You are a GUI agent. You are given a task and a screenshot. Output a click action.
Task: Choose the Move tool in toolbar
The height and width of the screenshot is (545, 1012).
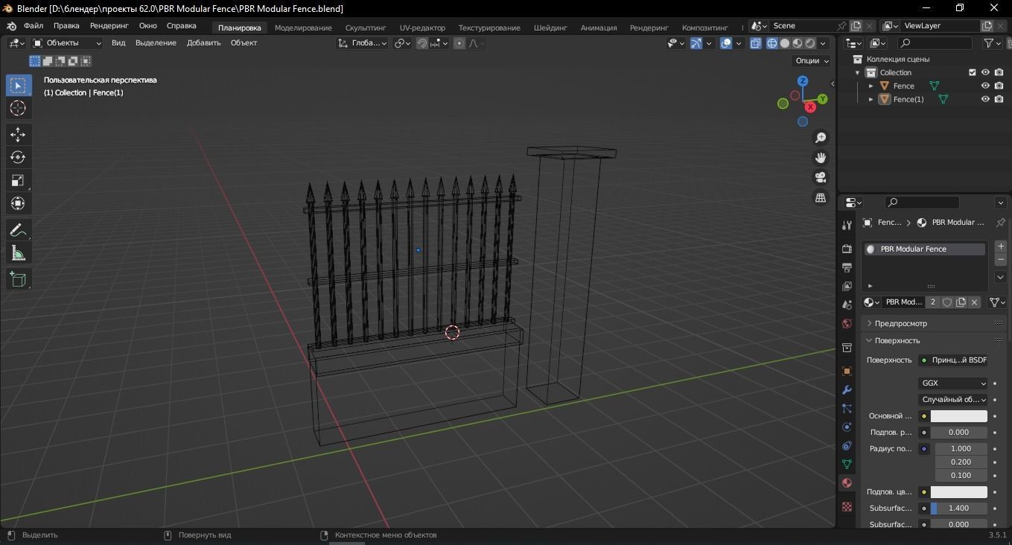(x=18, y=135)
